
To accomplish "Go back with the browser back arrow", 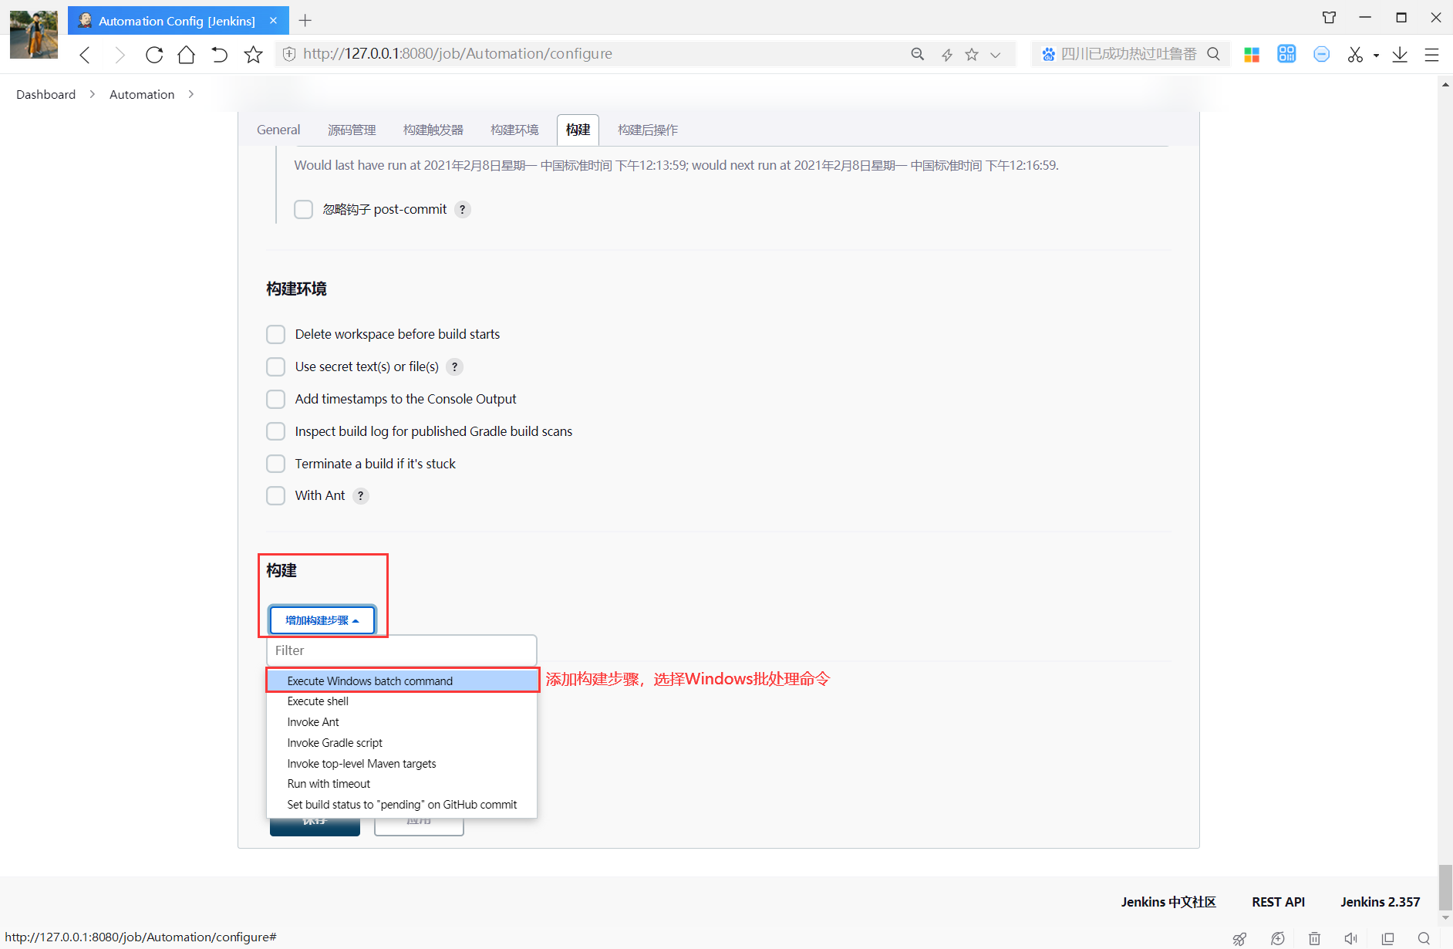I will (85, 54).
